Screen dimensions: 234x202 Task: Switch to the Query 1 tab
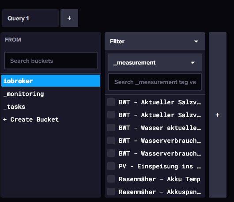(30, 18)
